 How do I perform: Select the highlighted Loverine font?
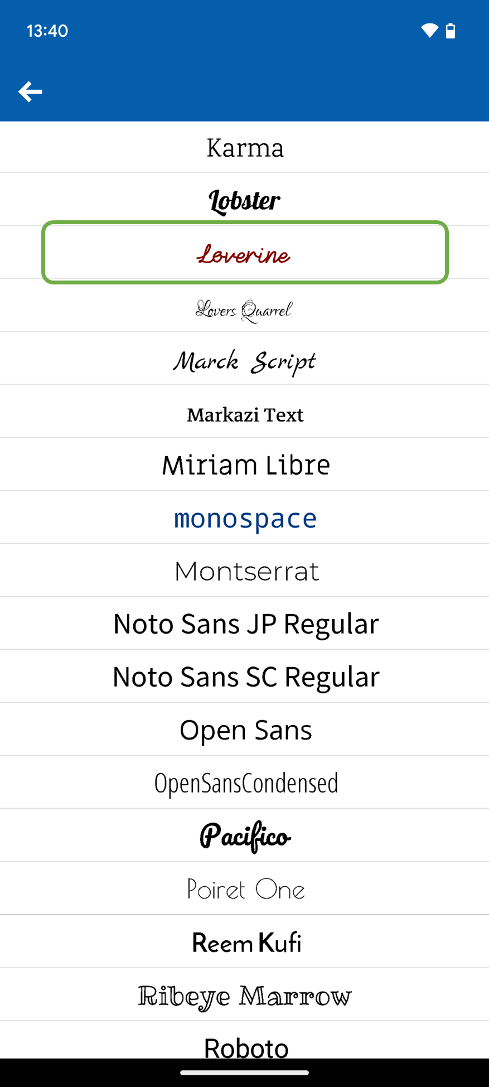click(245, 253)
